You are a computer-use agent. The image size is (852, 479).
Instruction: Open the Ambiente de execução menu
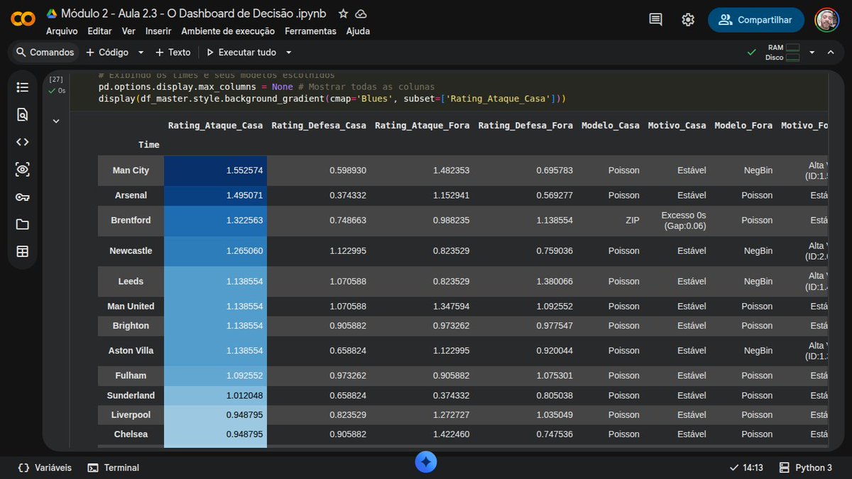[228, 31]
